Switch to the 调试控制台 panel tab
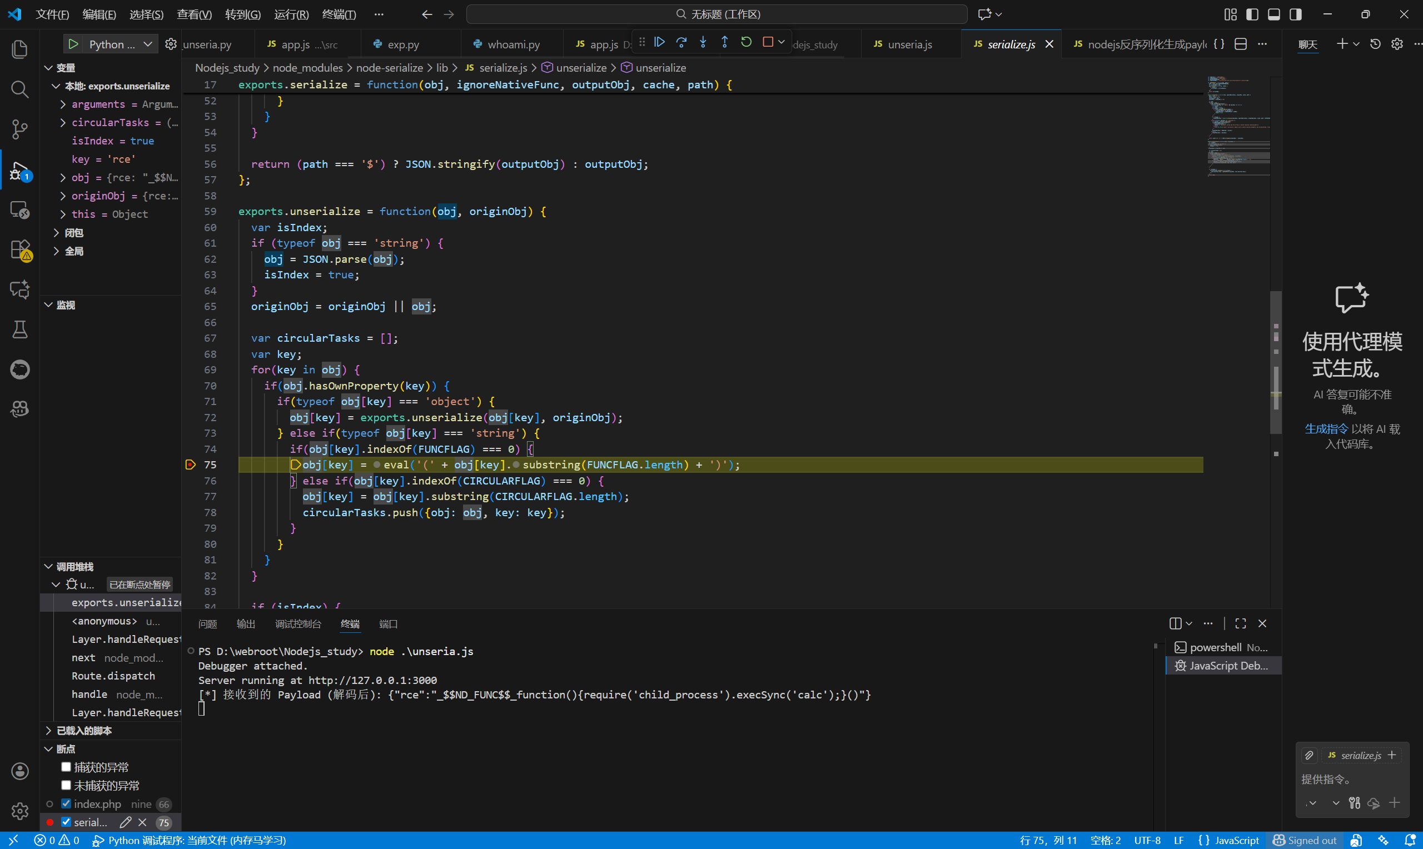The image size is (1423, 849). (297, 623)
